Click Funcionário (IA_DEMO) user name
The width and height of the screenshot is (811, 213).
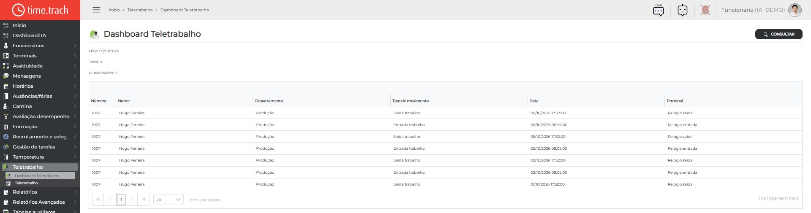753,10
